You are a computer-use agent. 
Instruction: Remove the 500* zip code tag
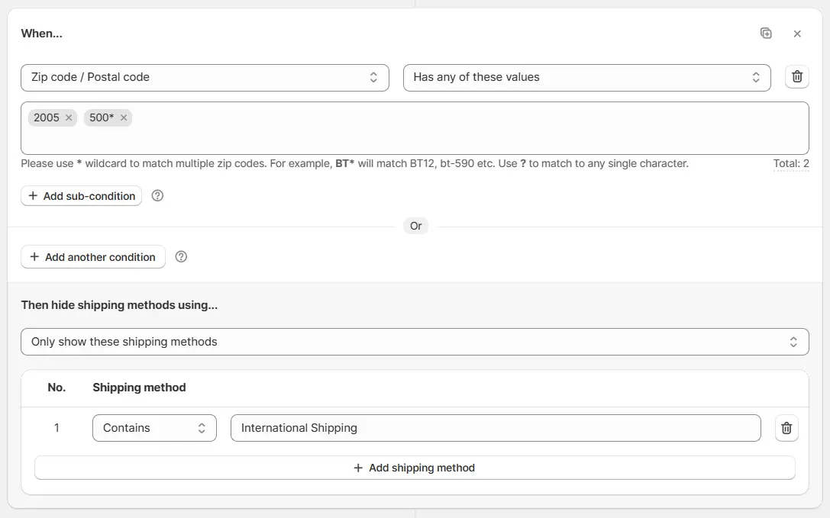(x=124, y=117)
